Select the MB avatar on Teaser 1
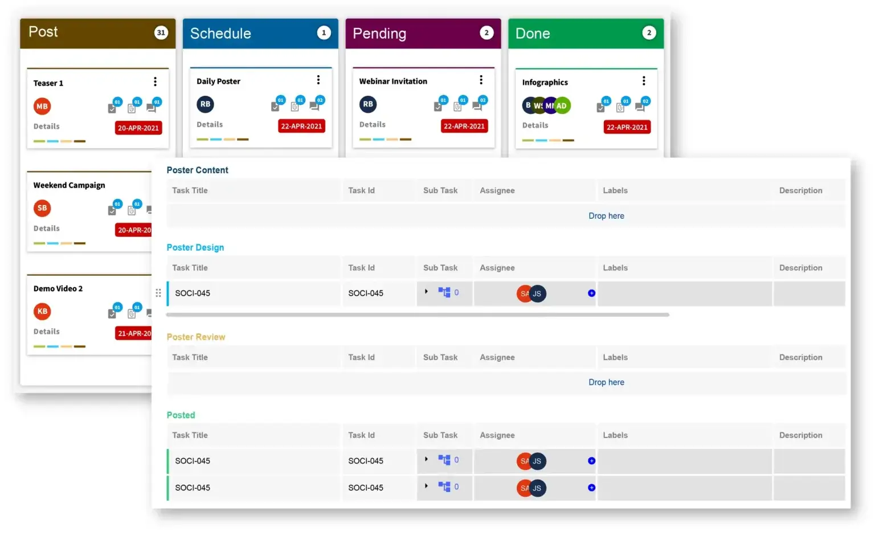875x536 pixels. (x=42, y=106)
